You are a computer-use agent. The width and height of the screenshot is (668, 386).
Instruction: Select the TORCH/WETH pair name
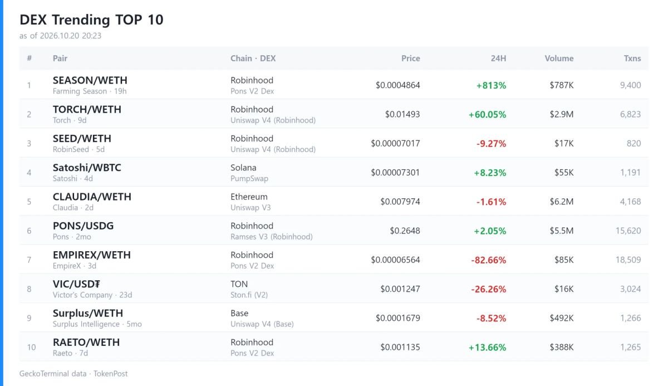[x=87, y=109]
